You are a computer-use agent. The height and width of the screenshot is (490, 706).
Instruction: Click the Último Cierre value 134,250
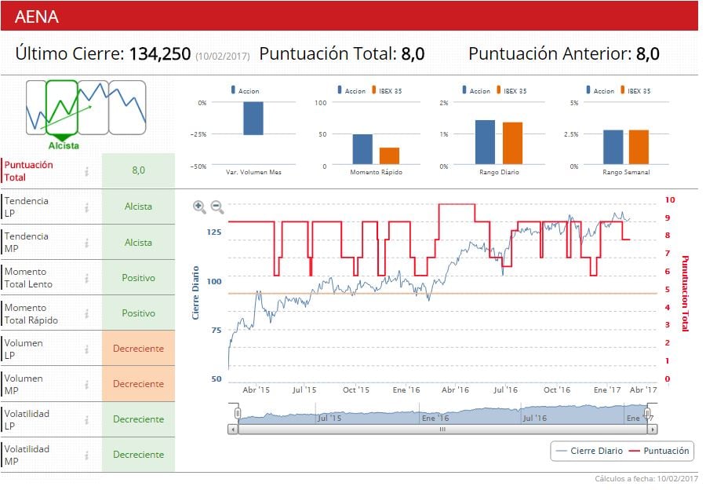[160, 53]
